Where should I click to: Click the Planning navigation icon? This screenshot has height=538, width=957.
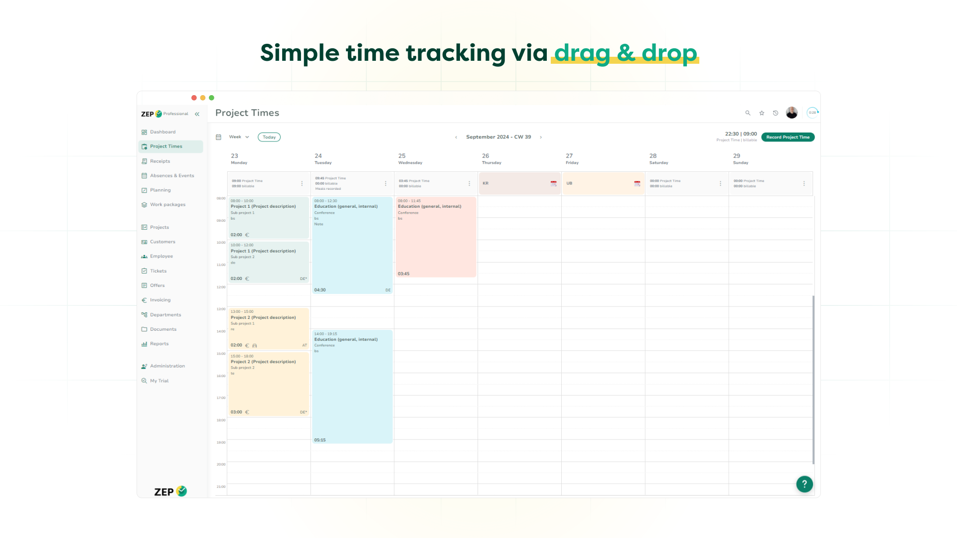coord(145,190)
